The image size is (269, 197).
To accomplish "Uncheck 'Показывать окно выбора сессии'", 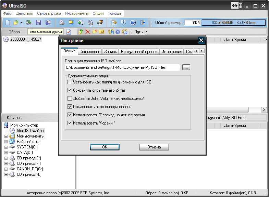I will (x=70, y=107).
